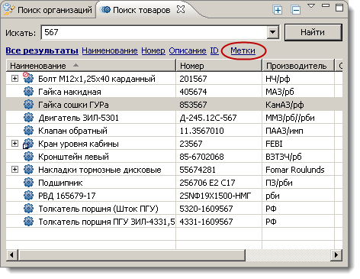Select the Поиск товаров tab
This screenshot has width=360, height=279.
point(141,10)
